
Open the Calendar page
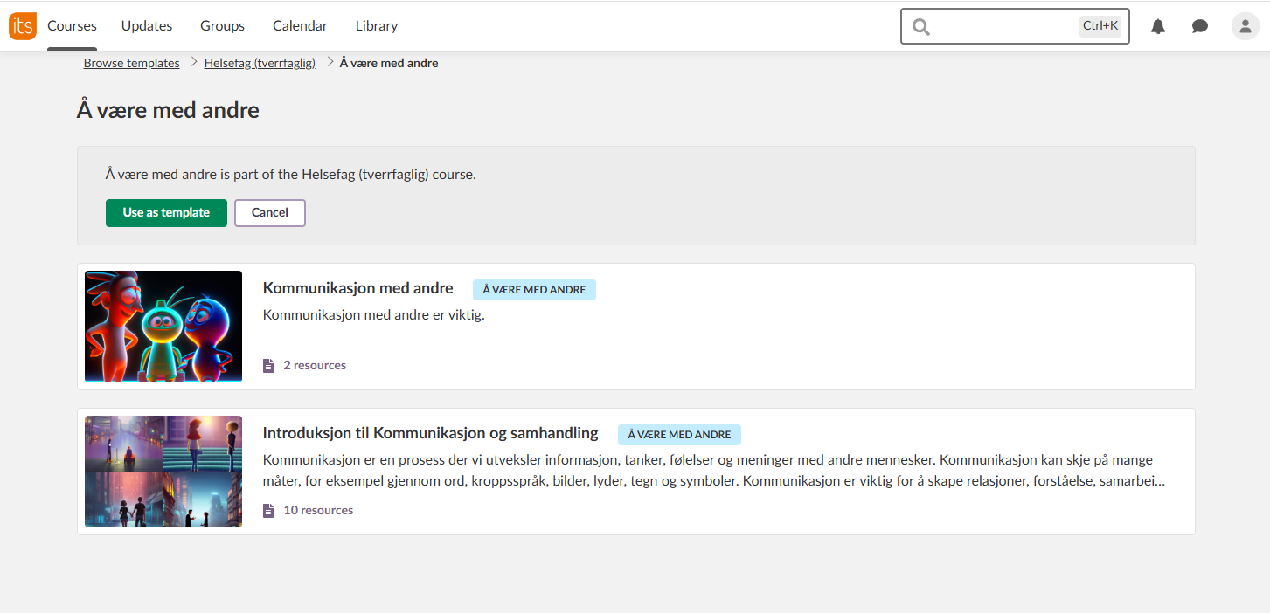(300, 26)
